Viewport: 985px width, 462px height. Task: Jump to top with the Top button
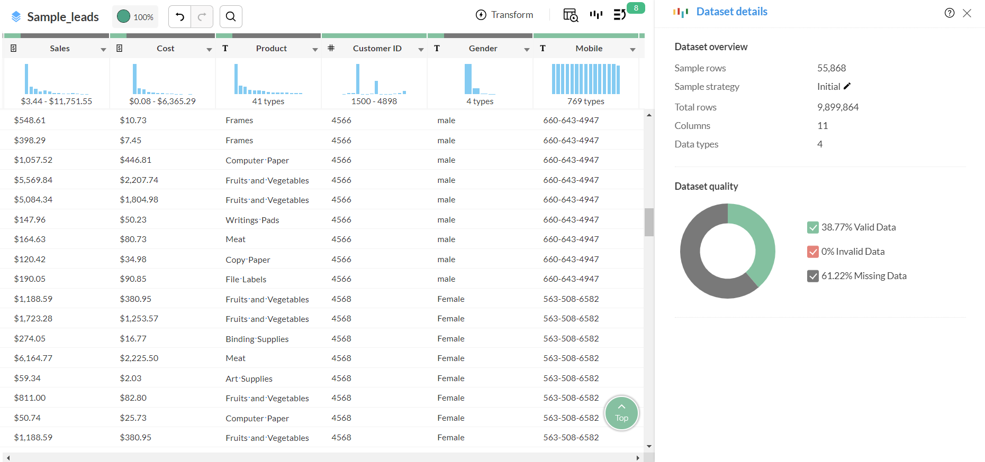pos(621,413)
